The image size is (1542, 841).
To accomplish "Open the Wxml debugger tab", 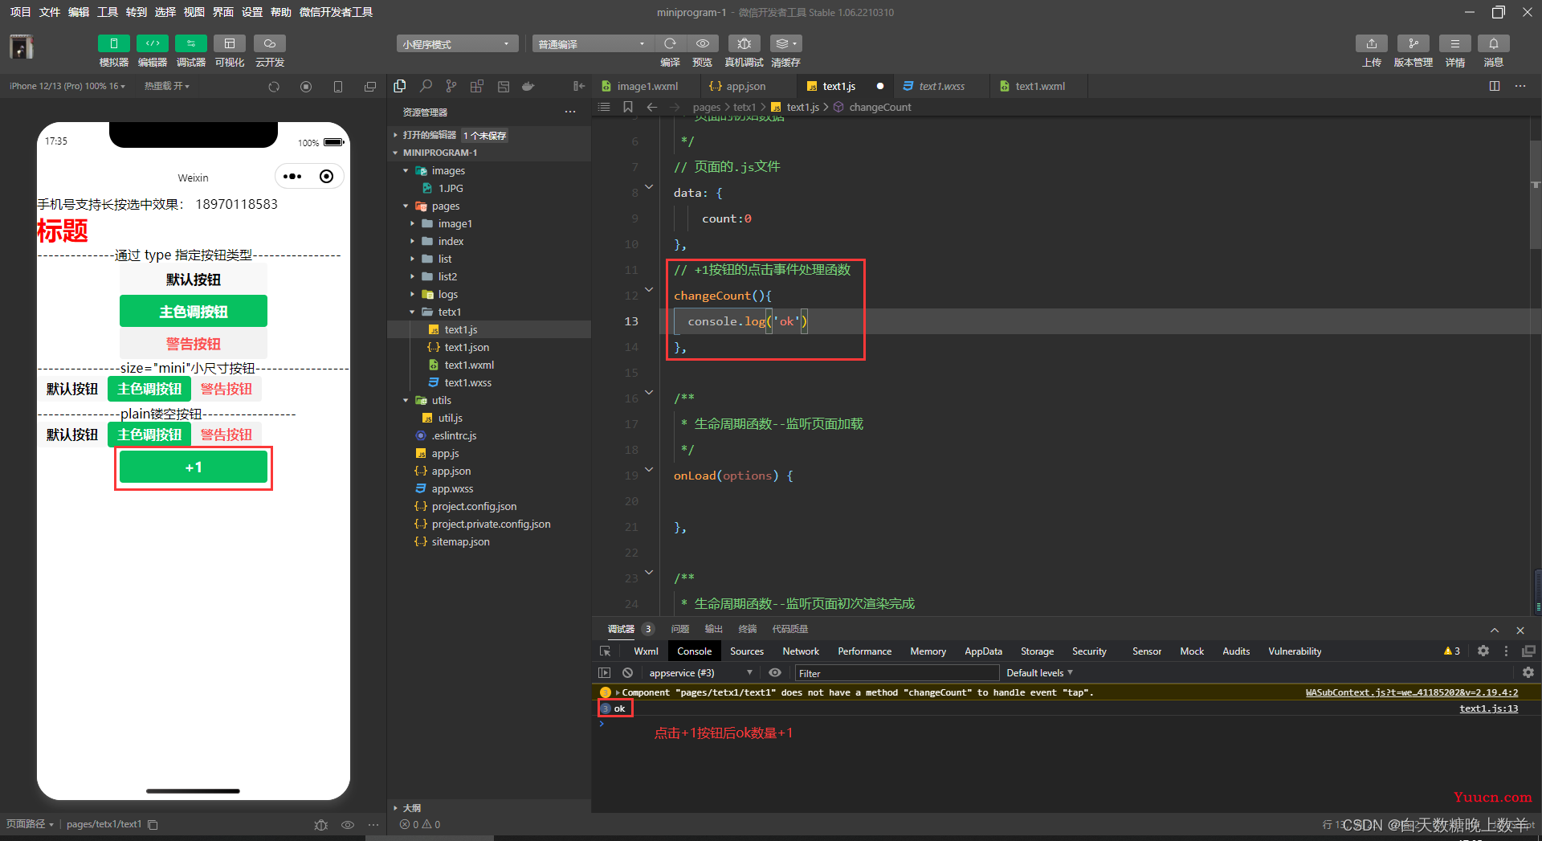I will pos(646,651).
